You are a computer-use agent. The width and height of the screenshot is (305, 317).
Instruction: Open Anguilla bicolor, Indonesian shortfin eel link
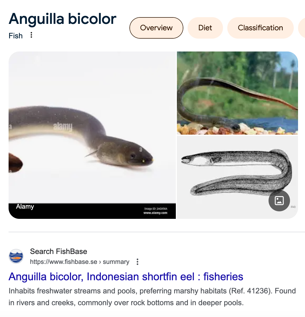(x=126, y=277)
